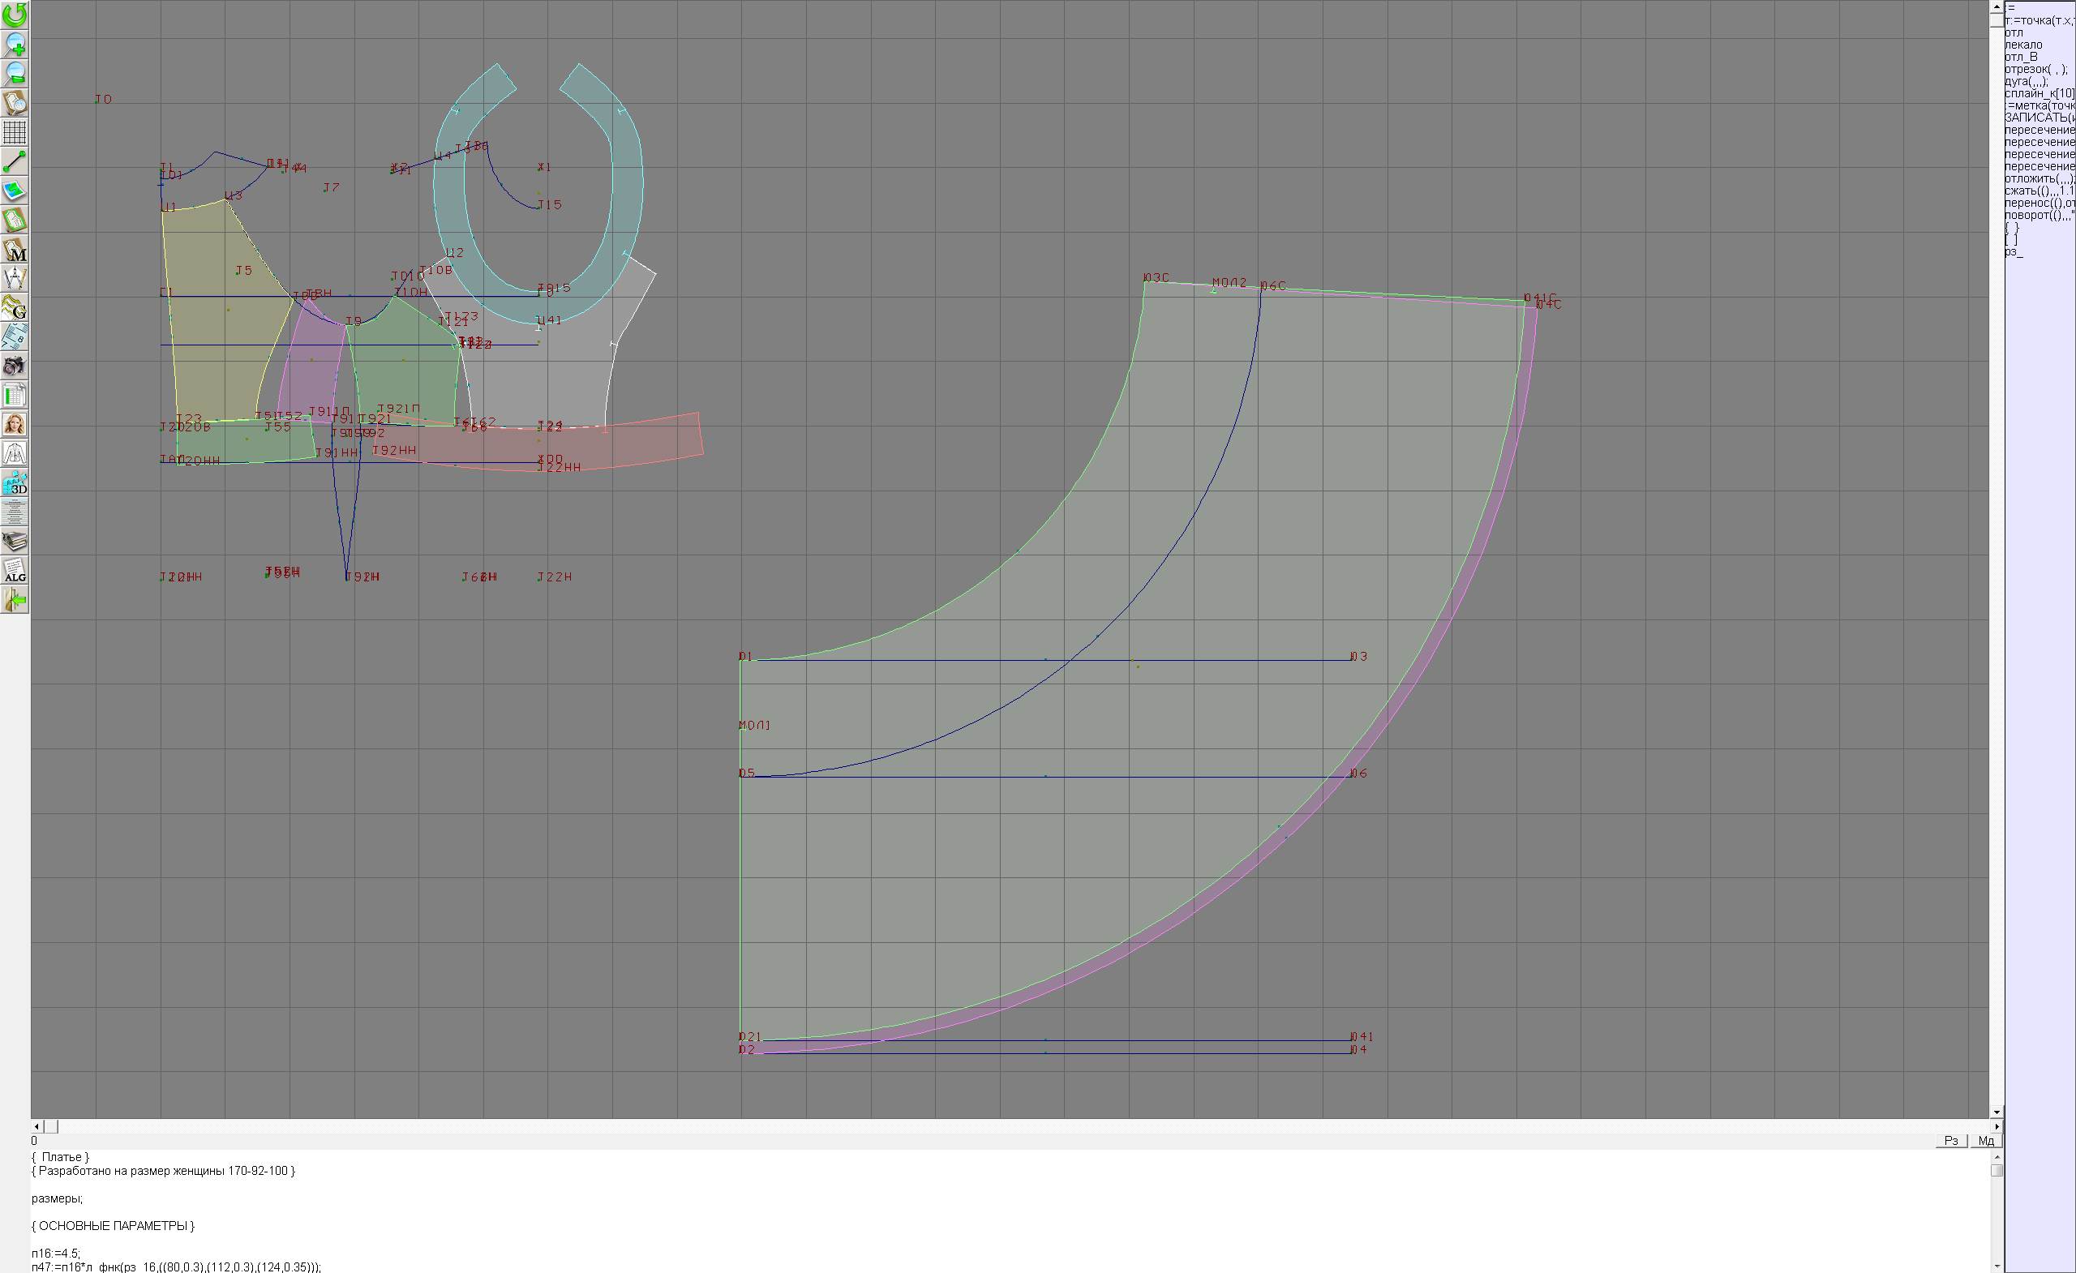Click the code line 'п16:=4.5;'

click(x=56, y=1253)
